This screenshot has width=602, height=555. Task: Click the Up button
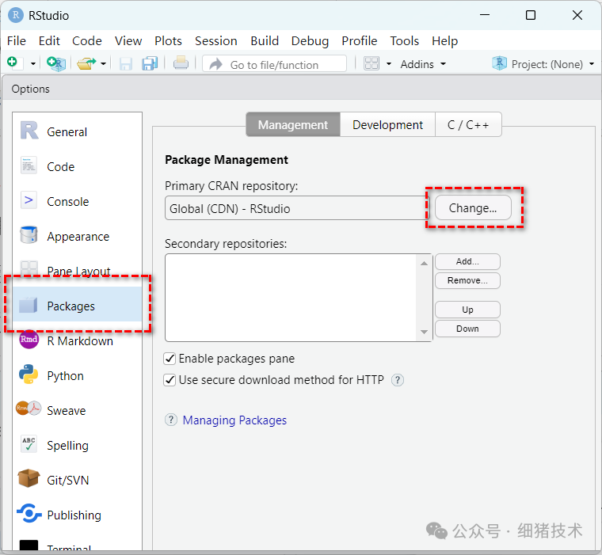tap(467, 310)
